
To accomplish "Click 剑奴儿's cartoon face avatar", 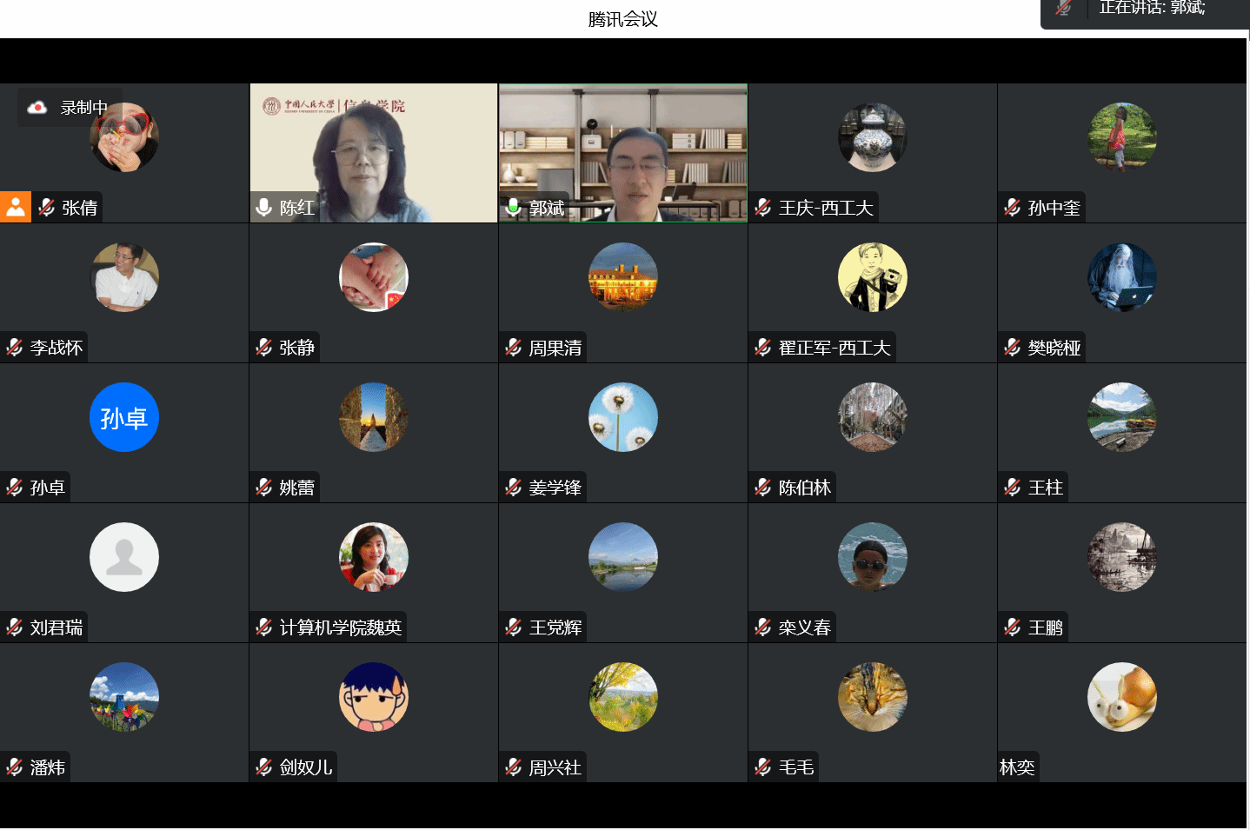I will click(374, 697).
